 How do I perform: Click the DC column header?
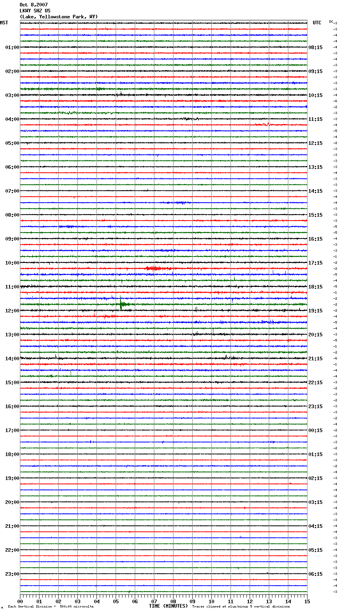coord(331,22)
